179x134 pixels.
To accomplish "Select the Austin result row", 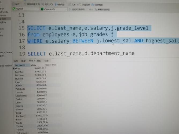I will (x=37, y=85).
